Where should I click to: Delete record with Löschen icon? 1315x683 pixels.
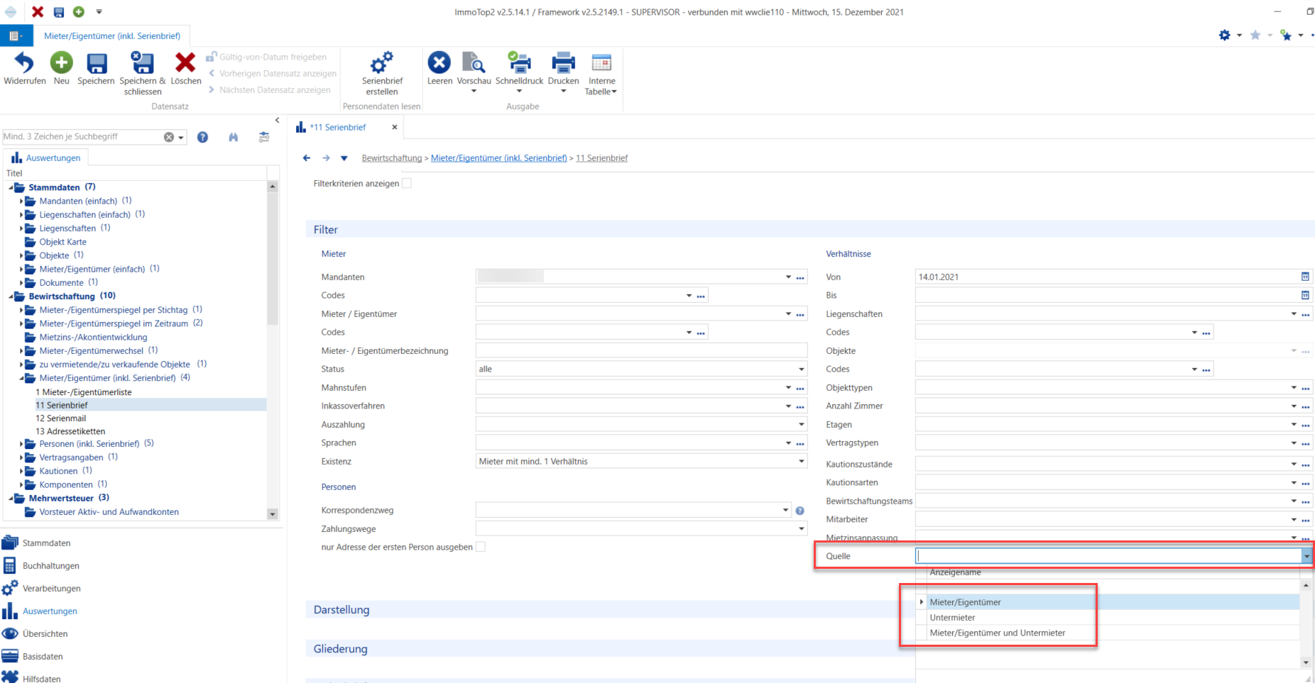pos(185,63)
